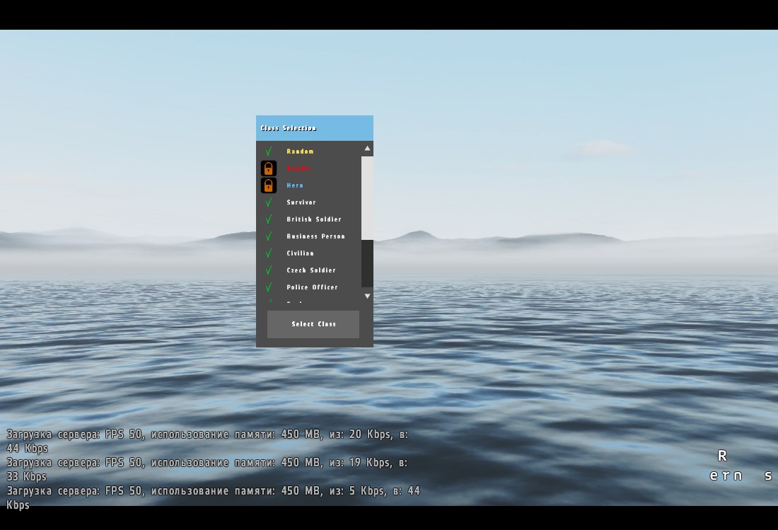
Task: Click the green checkmark next to Random
Action: [269, 151]
